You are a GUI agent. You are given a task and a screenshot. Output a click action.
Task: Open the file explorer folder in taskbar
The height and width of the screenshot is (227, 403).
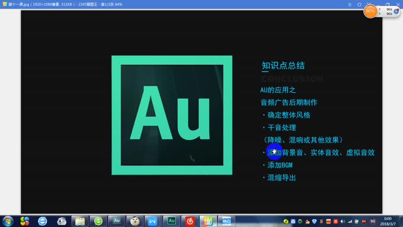pos(80,221)
